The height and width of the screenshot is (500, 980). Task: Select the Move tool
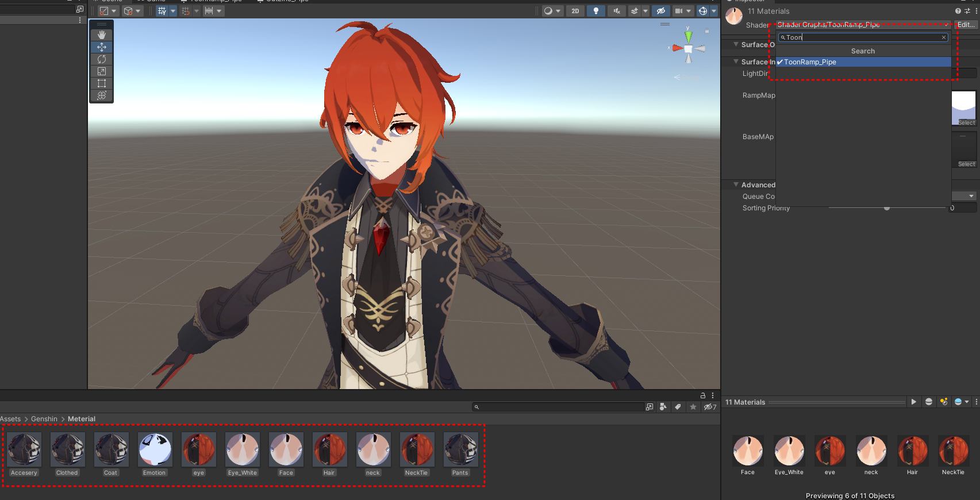coord(102,47)
